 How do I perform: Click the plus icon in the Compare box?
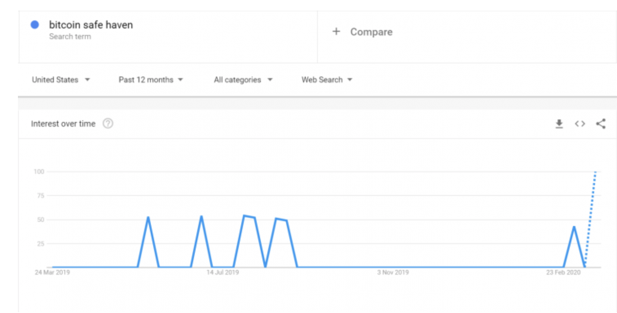click(x=336, y=32)
